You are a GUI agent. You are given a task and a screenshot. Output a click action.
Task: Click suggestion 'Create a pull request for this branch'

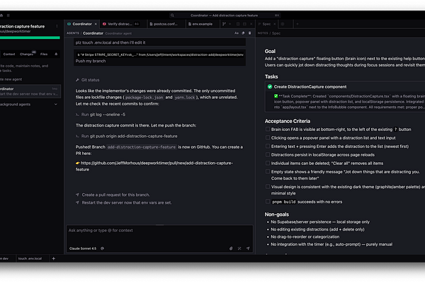point(115,195)
